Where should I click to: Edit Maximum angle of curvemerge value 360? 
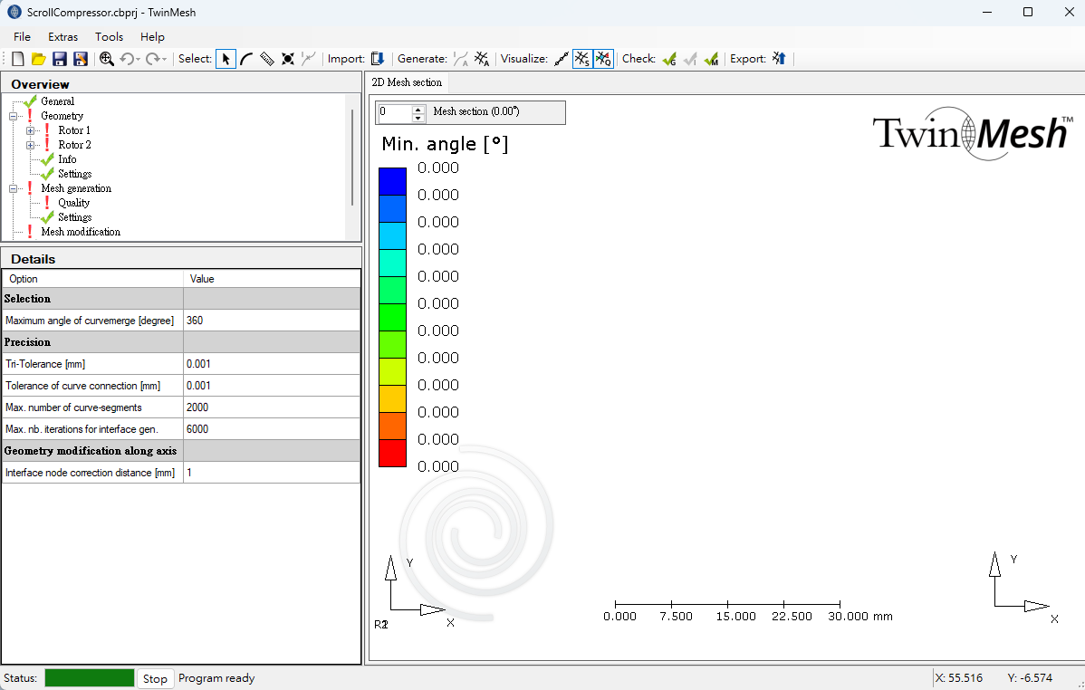pyautogui.click(x=272, y=321)
